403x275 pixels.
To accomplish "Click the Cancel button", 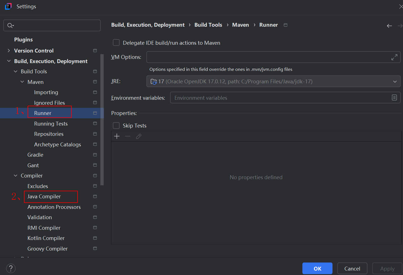I will 352,268.
